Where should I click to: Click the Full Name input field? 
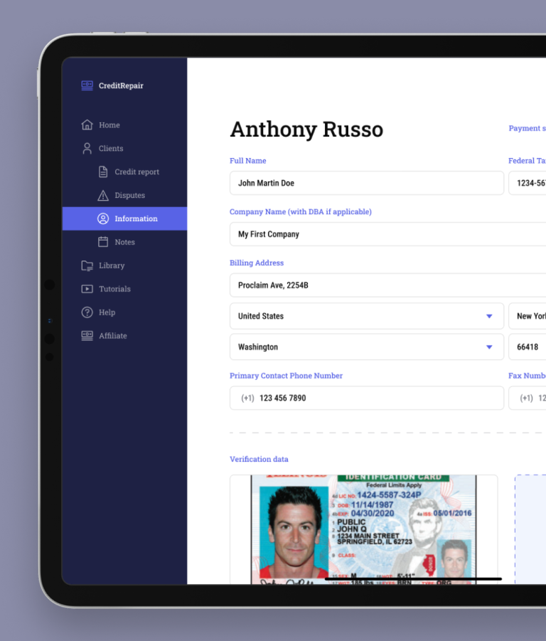[x=366, y=183]
